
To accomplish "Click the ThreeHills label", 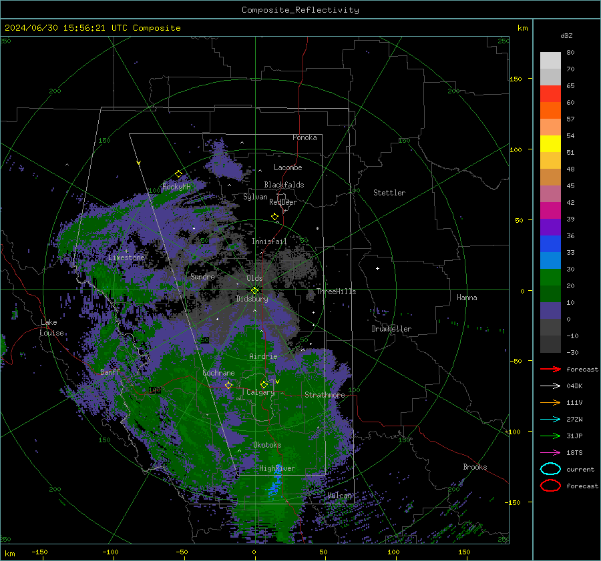I will pos(336,292).
